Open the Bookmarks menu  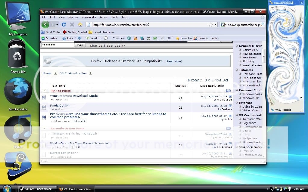[89, 17]
